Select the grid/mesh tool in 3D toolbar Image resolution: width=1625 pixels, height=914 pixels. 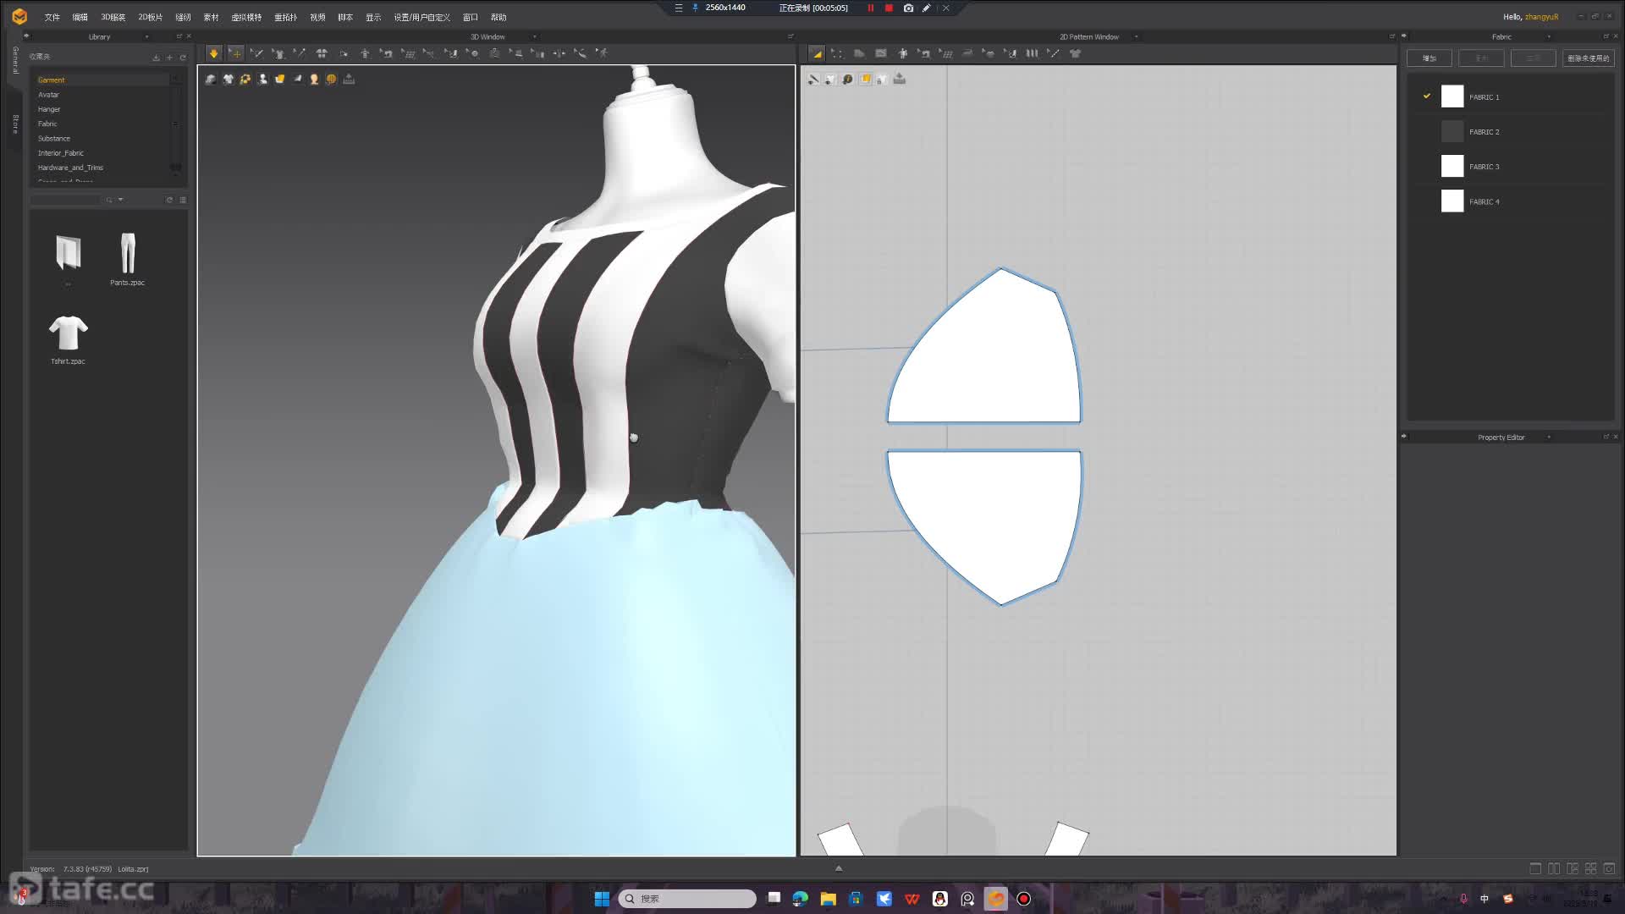(409, 53)
